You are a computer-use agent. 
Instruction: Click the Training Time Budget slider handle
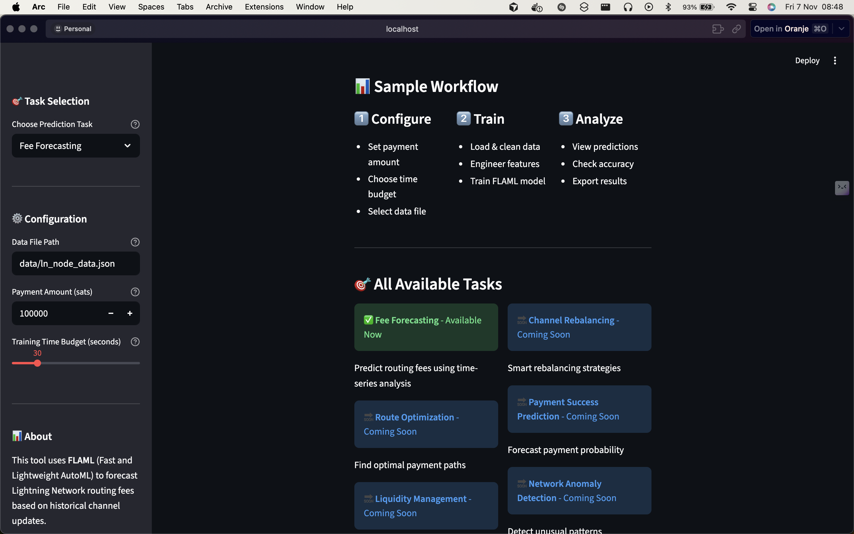(x=37, y=363)
